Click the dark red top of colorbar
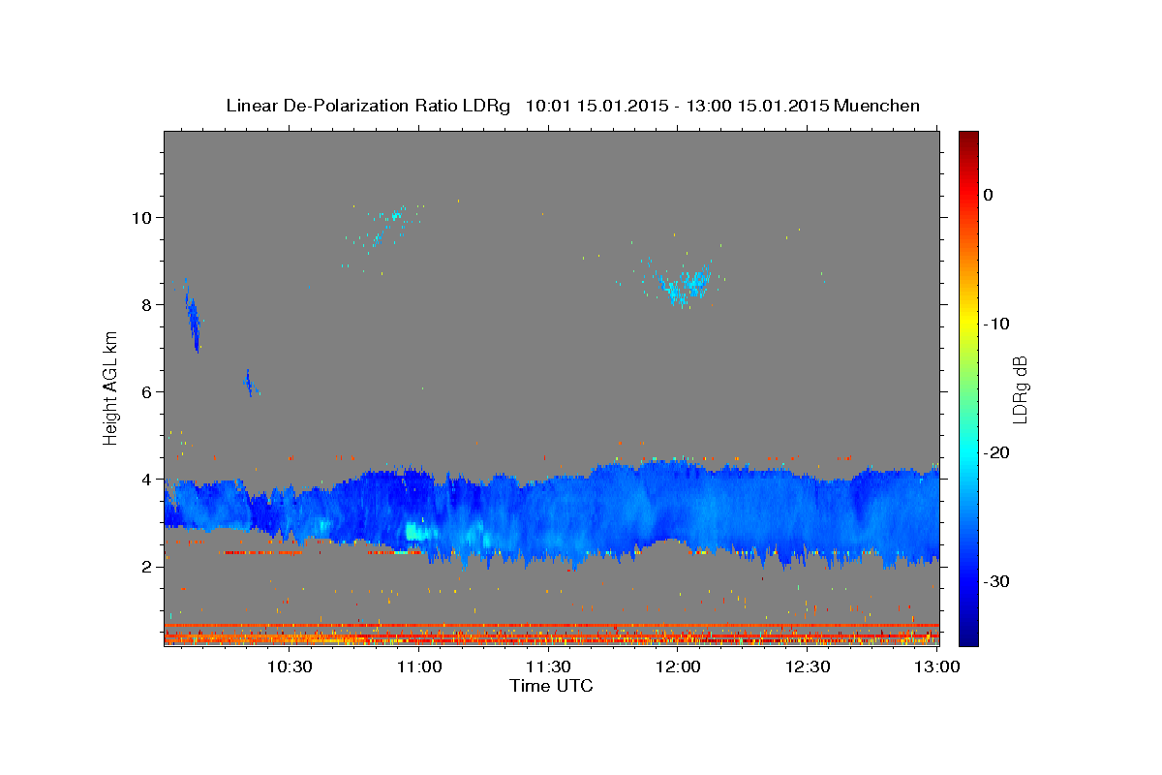The image size is (1162, 775). click(x=968, y=138)
